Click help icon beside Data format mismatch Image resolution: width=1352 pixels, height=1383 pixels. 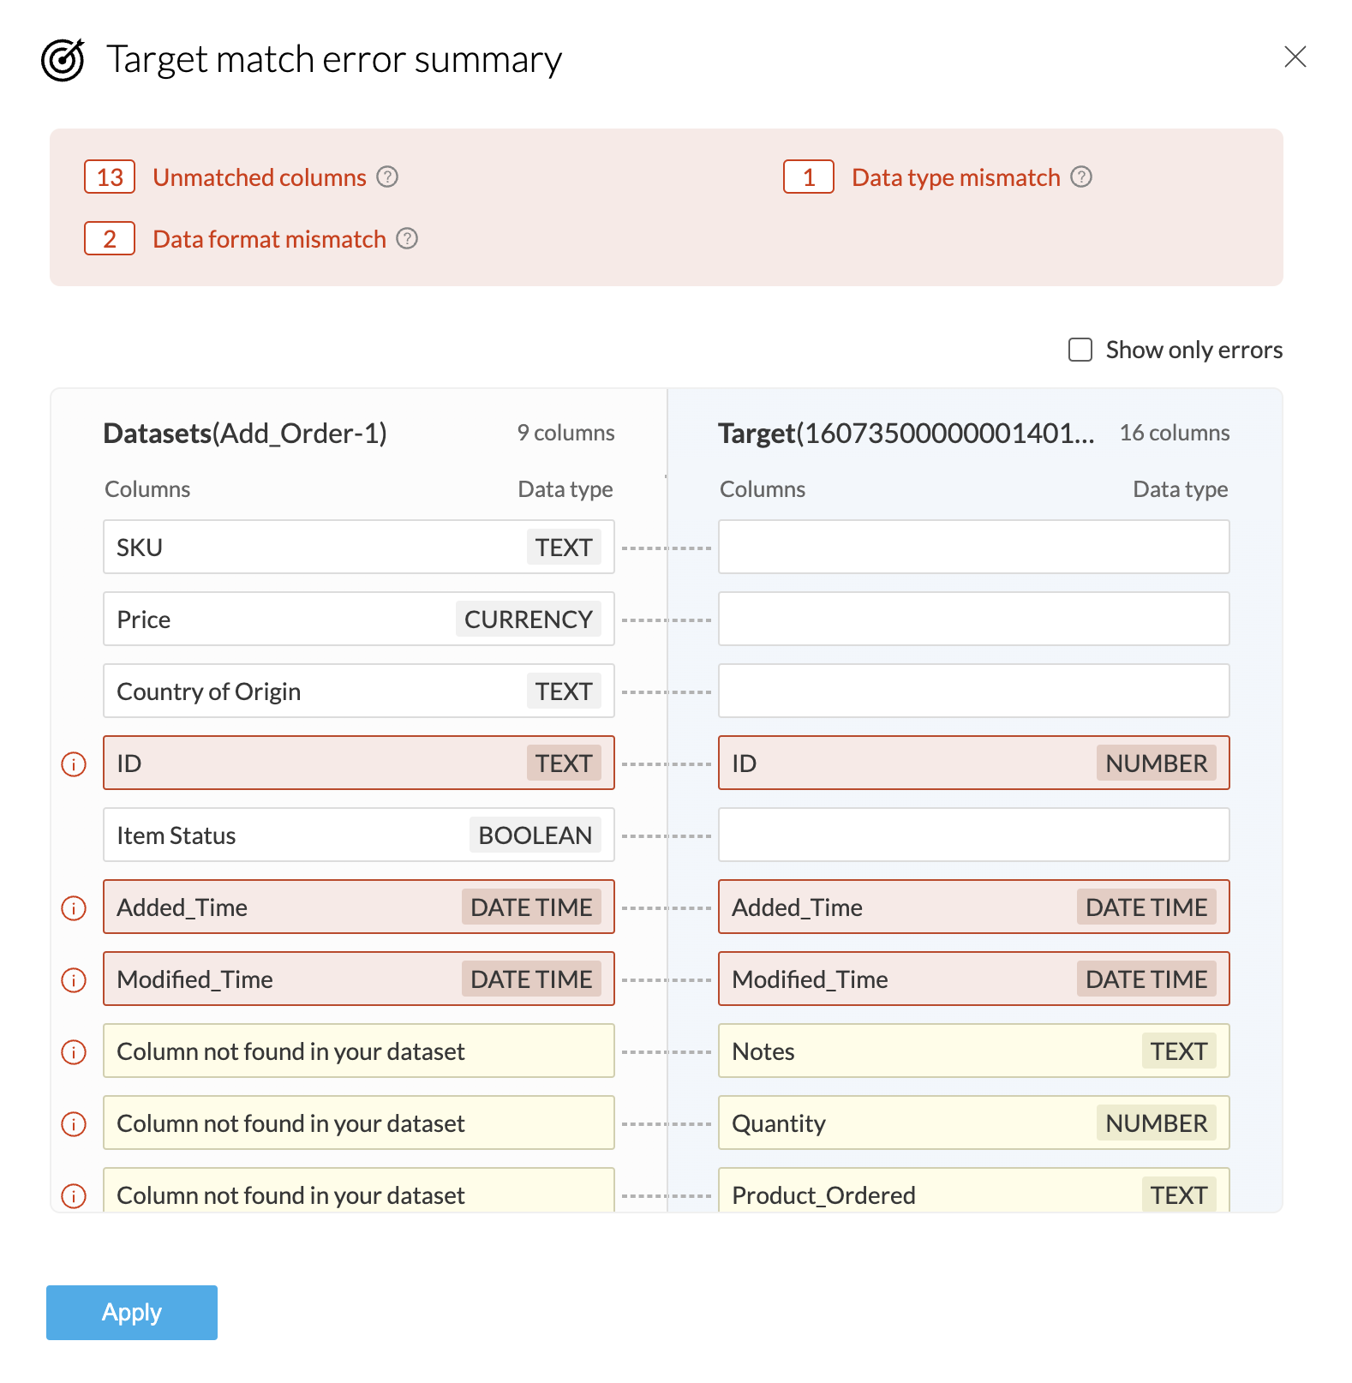coord(407,238)
